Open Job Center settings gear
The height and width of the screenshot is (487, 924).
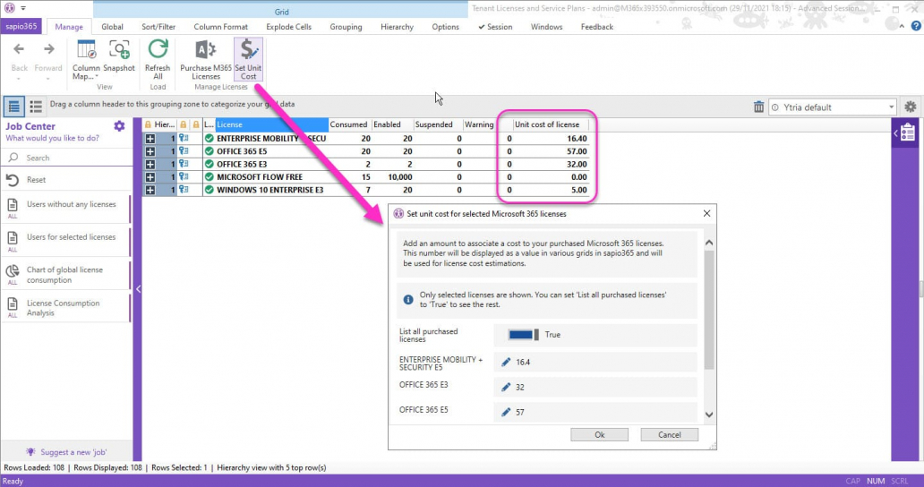click(119, 126)
